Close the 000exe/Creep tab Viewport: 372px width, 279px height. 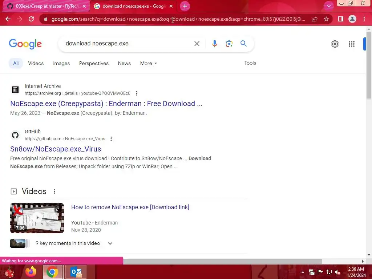pos(84,6)
